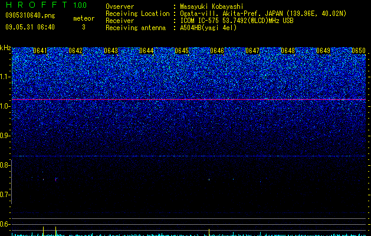Image resolution: width=371 pixels, height=236 pixels.
Task: Click the gray vertical bar beside 0.7 kHz
Action: (x=12, y=182)
